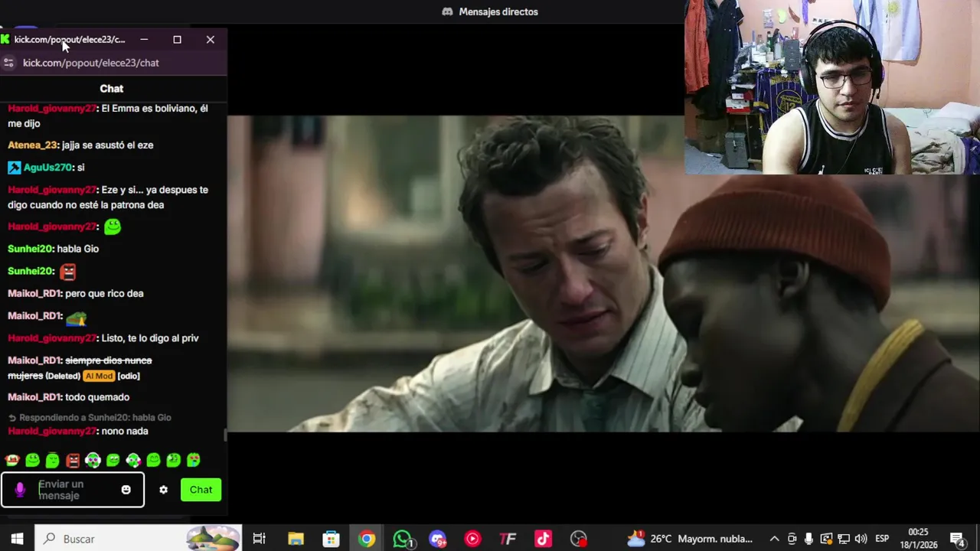The width and height of the screenshot is (980, 551).
Task: Click the microphone icon in the chat input
Action: pyautogui.click(x=20, y=490)
